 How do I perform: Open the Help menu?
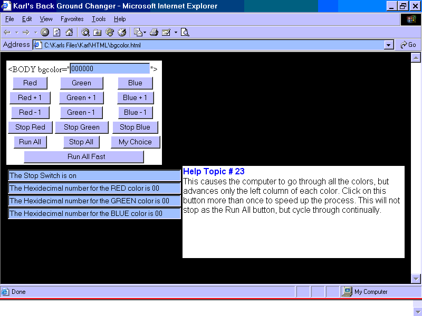(x=120, y=19)
